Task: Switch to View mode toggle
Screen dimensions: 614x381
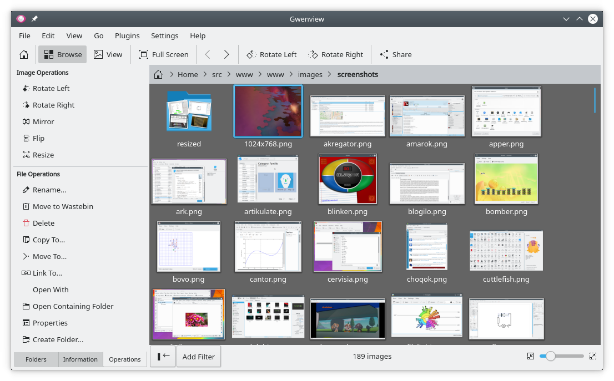Action: (108, 54)
